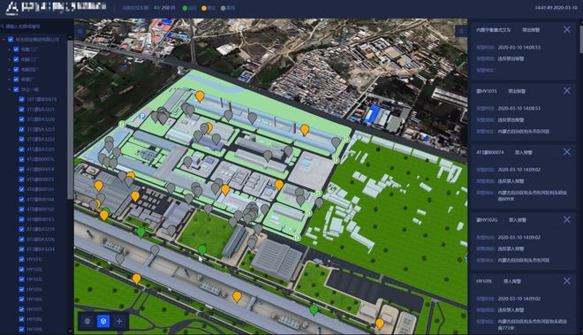Select the 4T8蒙B00162 tree row label
Screen dimensions: 583x335
click(x=40, y=209)
